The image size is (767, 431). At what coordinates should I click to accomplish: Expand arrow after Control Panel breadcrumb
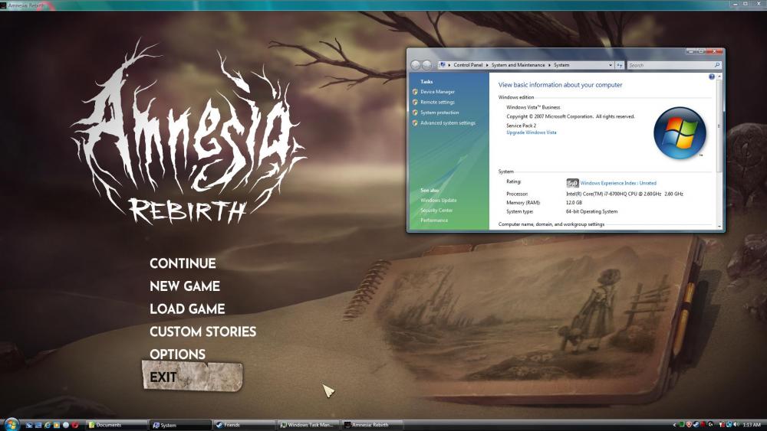point(487,65)
